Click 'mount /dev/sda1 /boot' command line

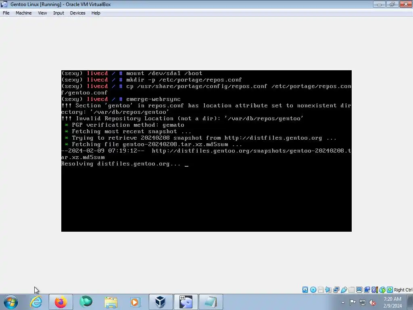point(164,73)
